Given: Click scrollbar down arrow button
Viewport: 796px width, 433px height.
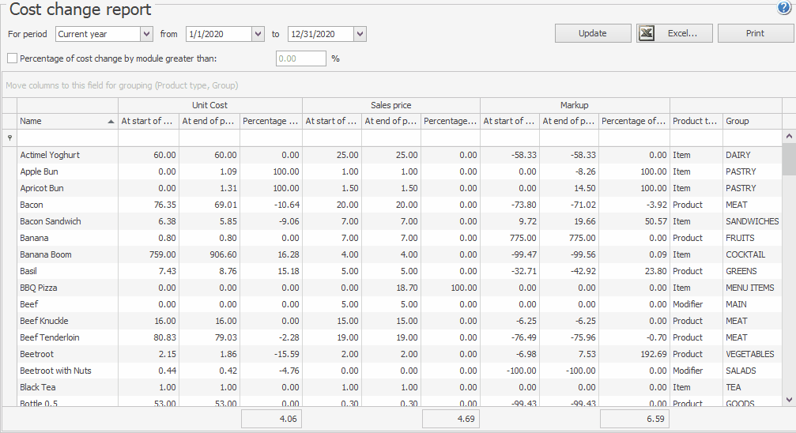Looking at the screenshot, I should pyautogui.click(x=789, y=400).
